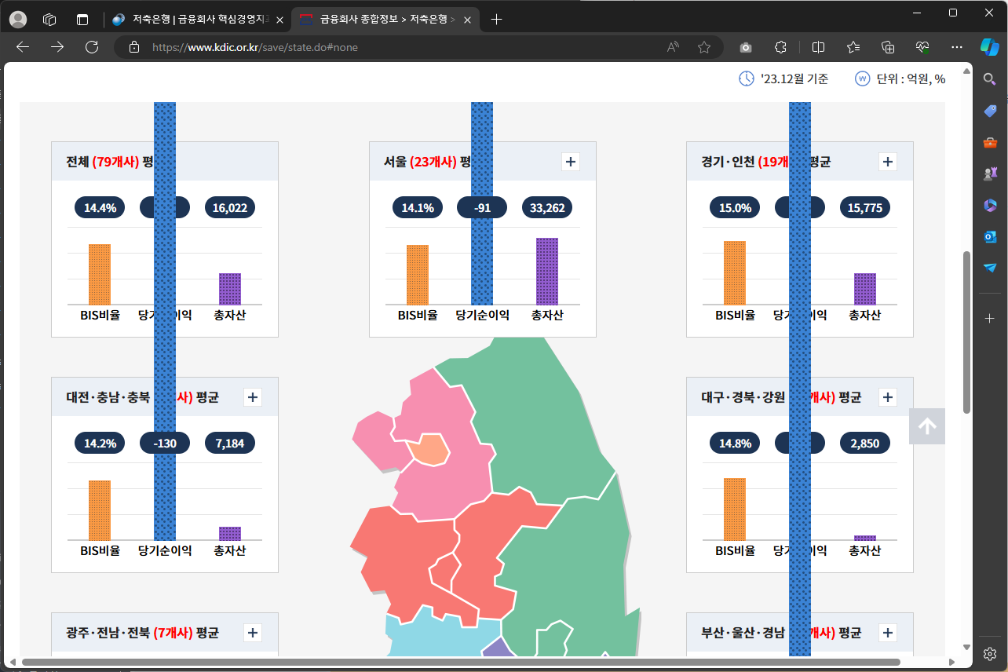Click the -130 net income badge

pos(165,444)
